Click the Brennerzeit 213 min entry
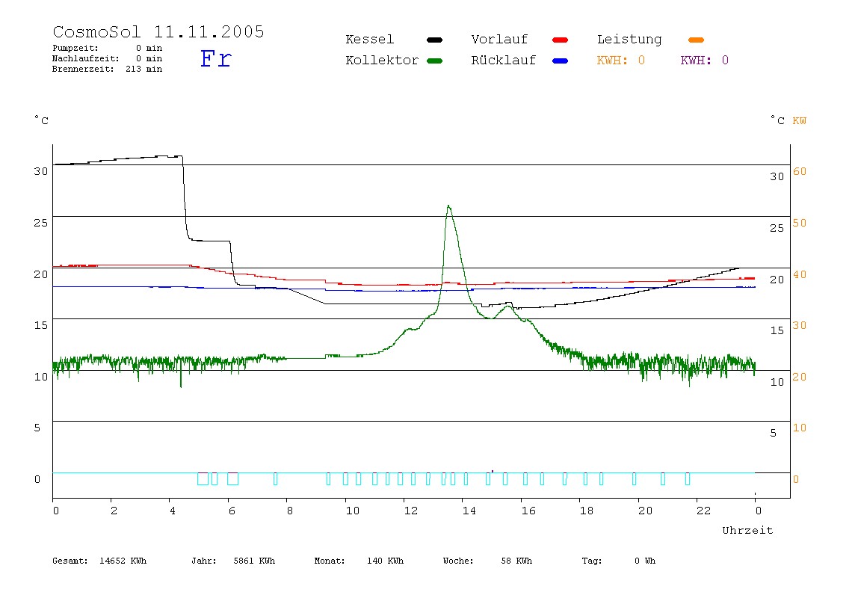858x607 pixels. [108, 69]
